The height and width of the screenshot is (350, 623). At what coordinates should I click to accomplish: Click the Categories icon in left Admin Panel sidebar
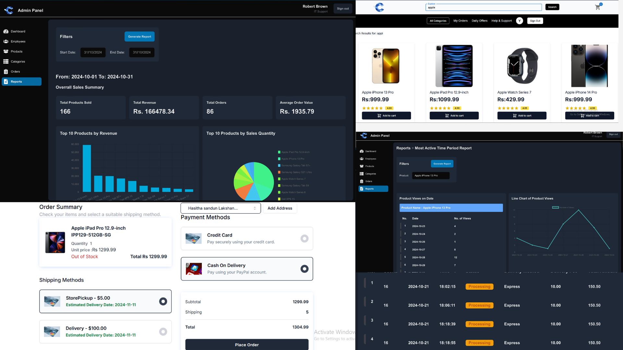pos(6,62)
